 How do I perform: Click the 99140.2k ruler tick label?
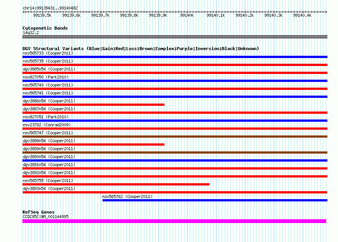245,15
